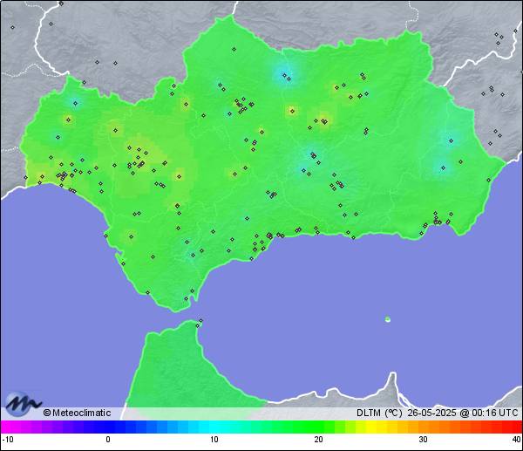
Task: Click the 10 label on the temperature scale
Action: [214, 441]
